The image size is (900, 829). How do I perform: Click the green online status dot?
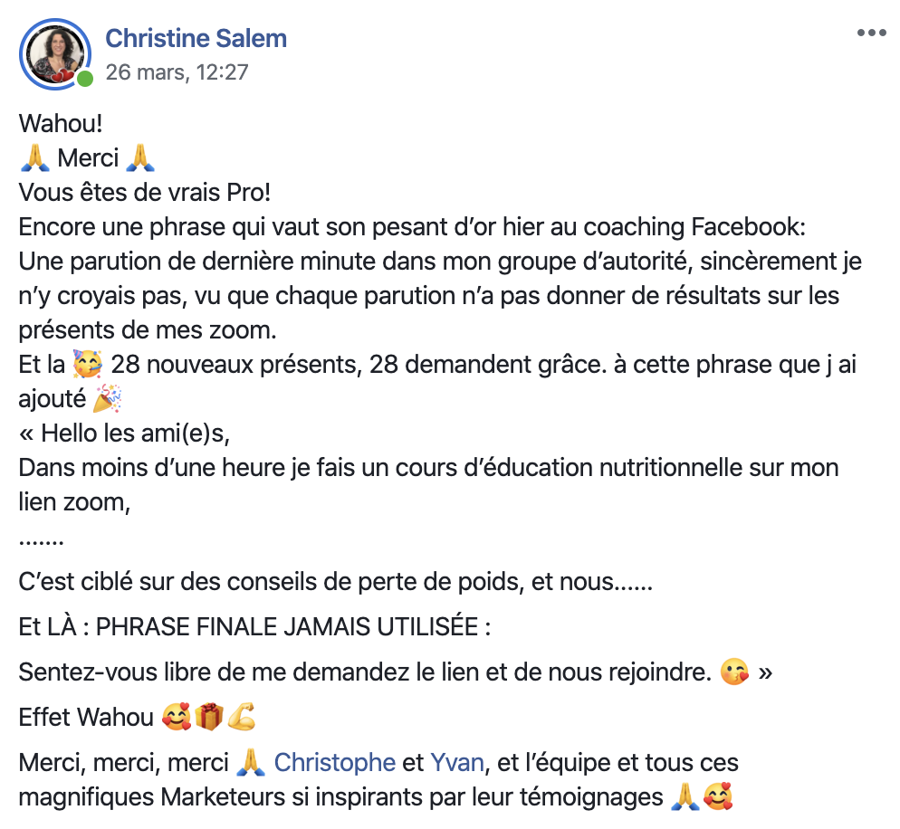click(85, 79)
